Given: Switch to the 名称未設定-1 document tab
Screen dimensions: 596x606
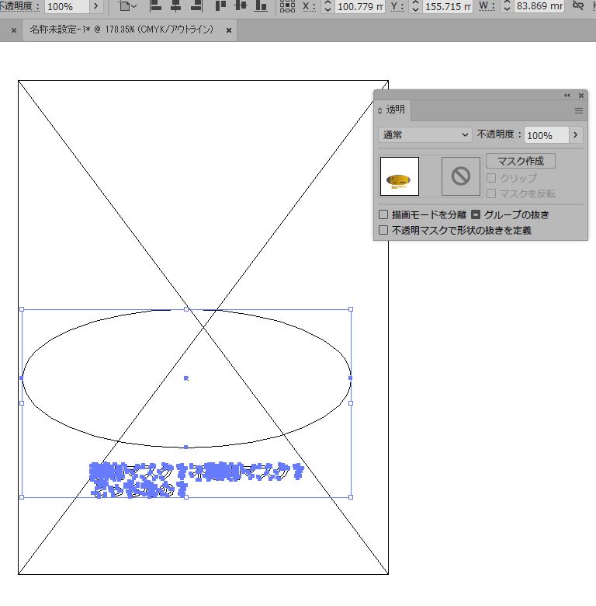Looking at the screenshot, I should (121, 30).
